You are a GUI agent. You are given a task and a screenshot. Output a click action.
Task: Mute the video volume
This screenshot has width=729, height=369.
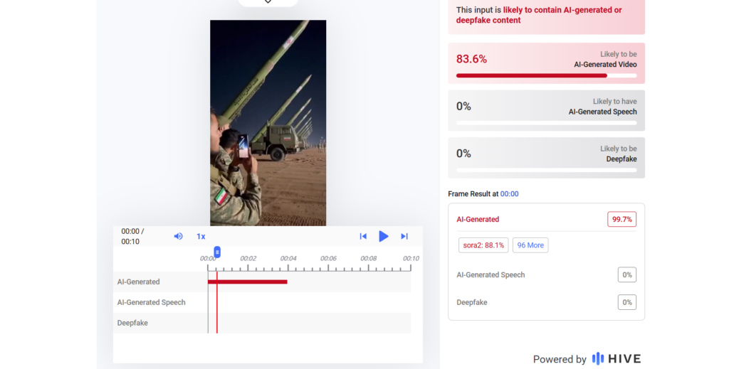pyautogui.click(x=178, y=236)
